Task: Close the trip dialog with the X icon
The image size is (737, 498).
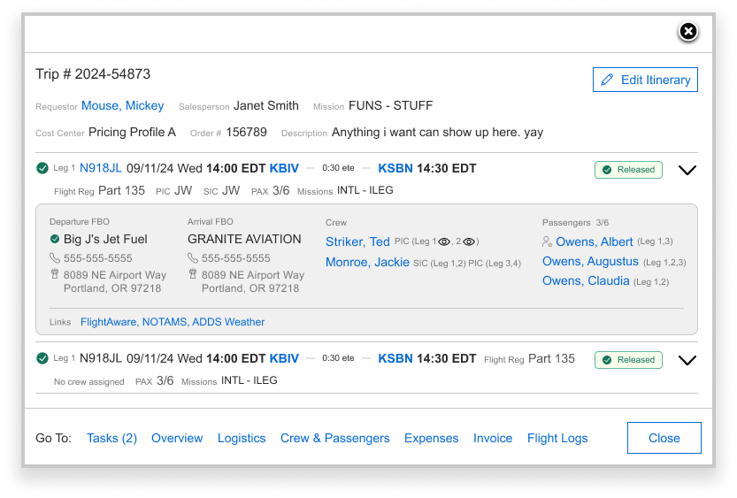Action: tap(688, 32)
